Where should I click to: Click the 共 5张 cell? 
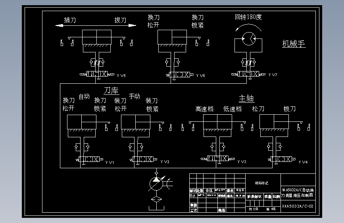click(x=254, y=209)
